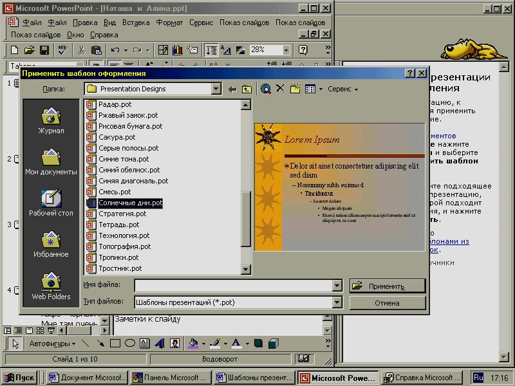Click the Отмена button
Image resolution: width=515 pixels, height=386 pixels.
[x=388, y=303]
